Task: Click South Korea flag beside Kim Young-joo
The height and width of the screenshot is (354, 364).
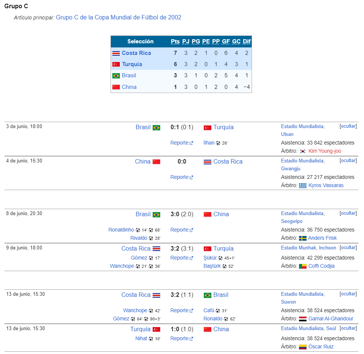Action: click(x=302, y=151)
